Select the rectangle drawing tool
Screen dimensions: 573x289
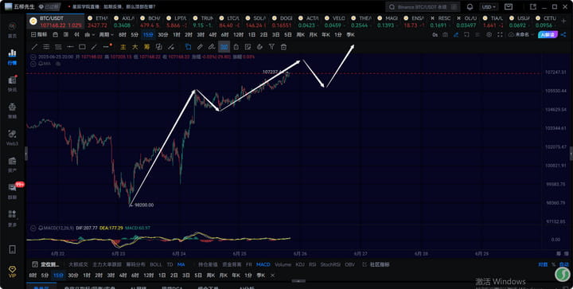[82, 47]
